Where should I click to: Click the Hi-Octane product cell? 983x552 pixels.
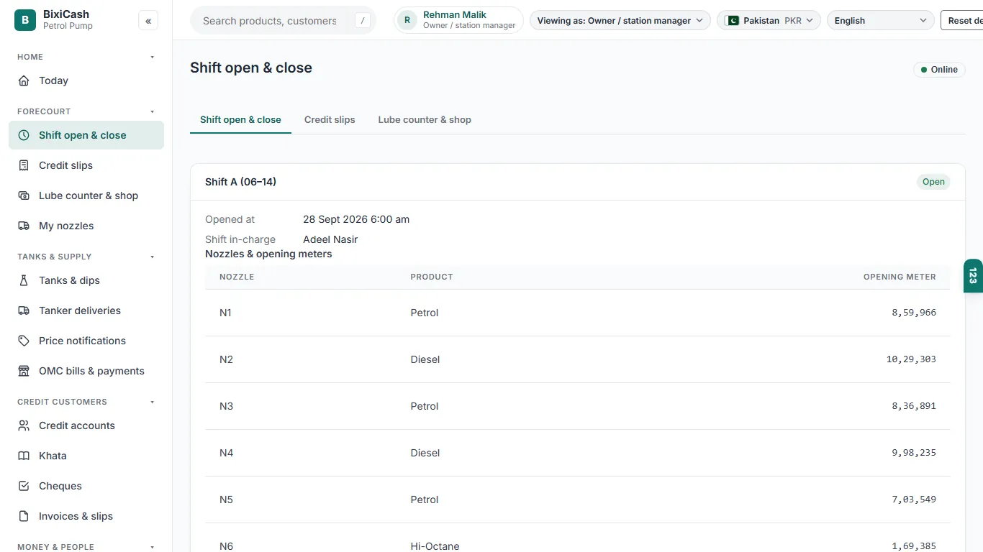pos(435,546)
